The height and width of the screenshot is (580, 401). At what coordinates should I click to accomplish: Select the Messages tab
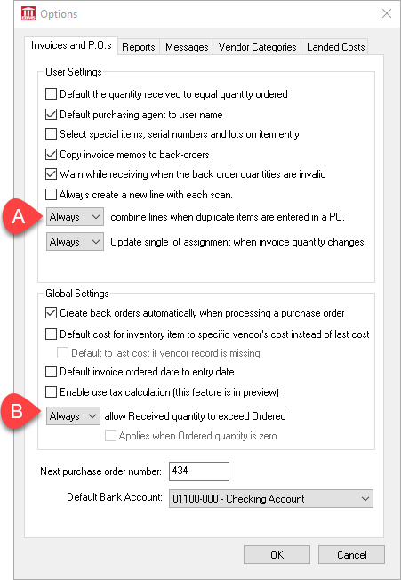(187, 47)
